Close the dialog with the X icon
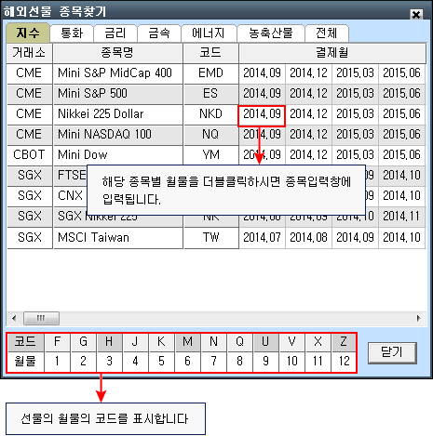This screenshot has height=436, width=433. [416, 14]
